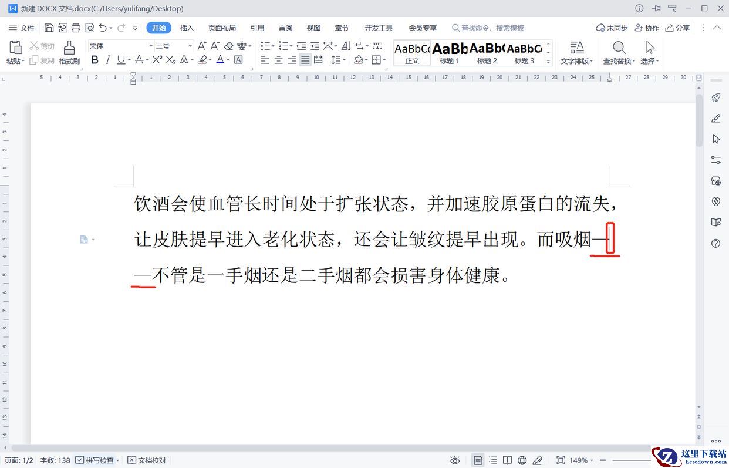The height and width of the screenshot is (468, 729).
Task: Center-align the paragraph text
Action: pos(278,60)
